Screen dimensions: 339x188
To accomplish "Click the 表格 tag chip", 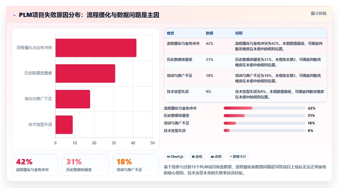I will click(x=197, y=157).
